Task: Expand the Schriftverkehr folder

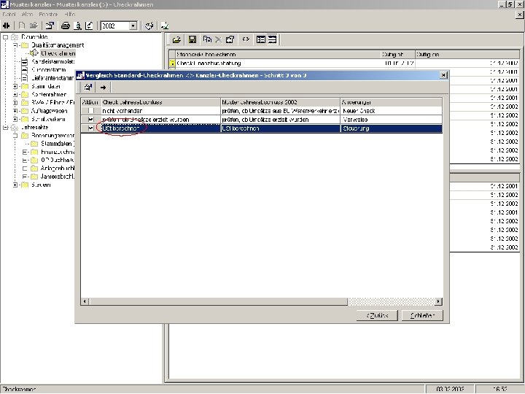Action: (x=15, y=119)
